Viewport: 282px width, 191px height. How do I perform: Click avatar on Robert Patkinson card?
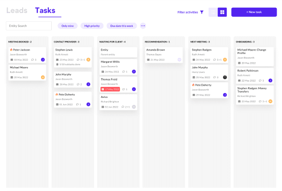(x=270, y=81)
